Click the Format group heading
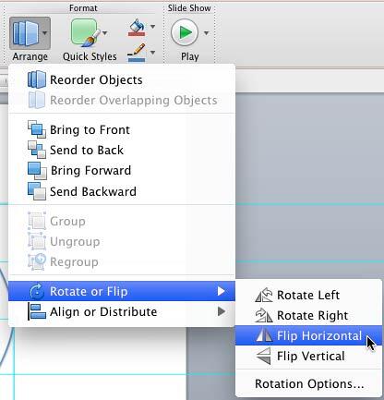 pyautogui.click(x=83, y=8)
